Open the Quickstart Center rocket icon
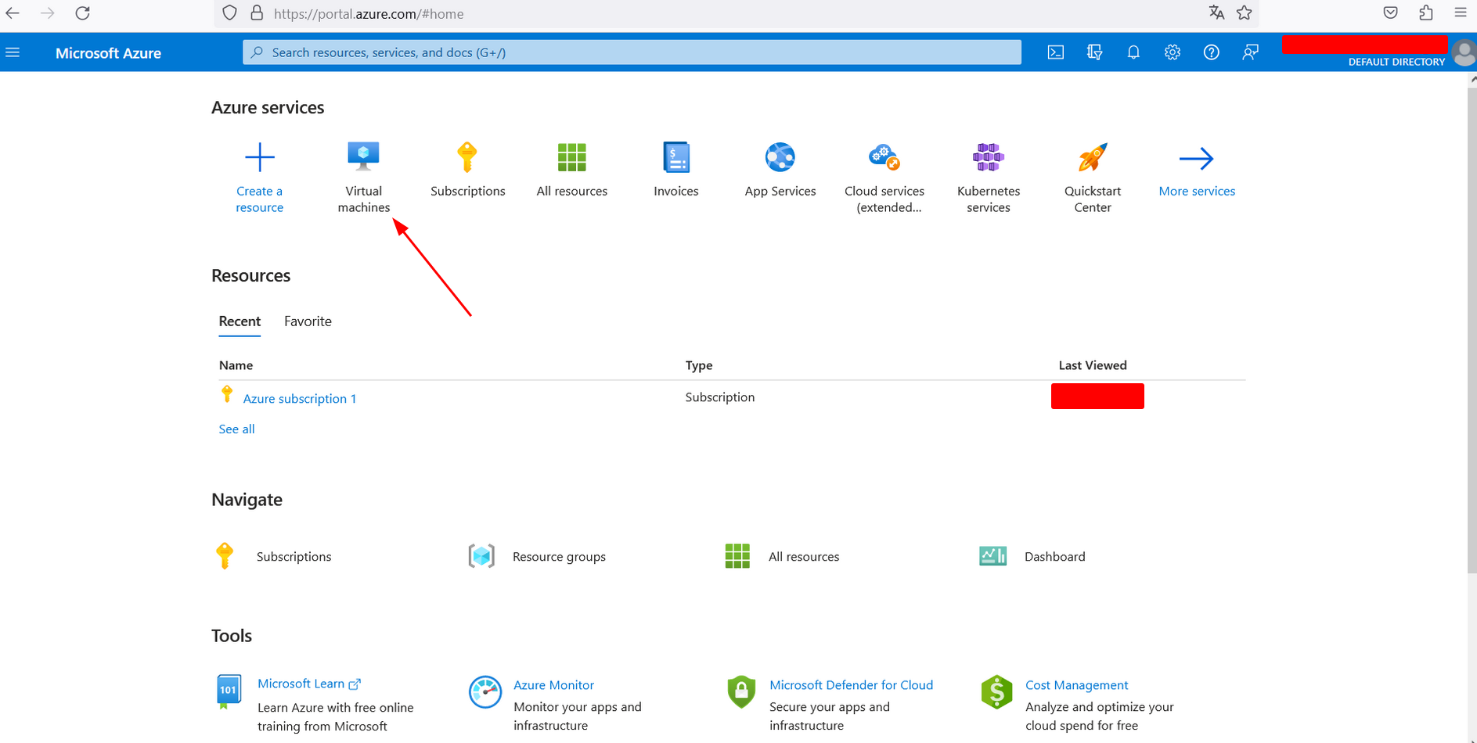Screen dimensions: 1477x743 pyautogui.click(x=1093, y=157)
